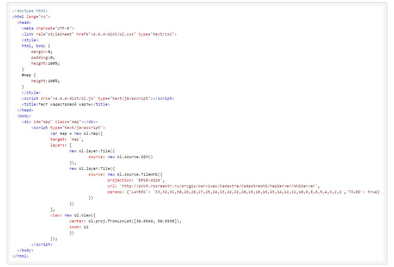This screenshot has height=267, width=394.
Task: Click the opening "<style>" tag
Action: (30, 40)
